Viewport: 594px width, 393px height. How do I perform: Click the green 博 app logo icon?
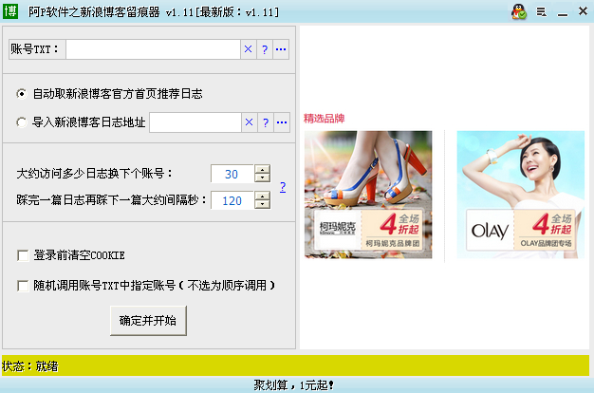(x=10, y=11)
